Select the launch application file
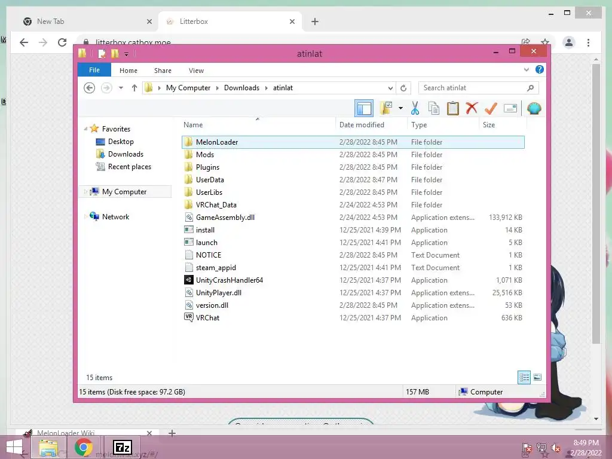The image size is (612, 459). pos(353,243)
